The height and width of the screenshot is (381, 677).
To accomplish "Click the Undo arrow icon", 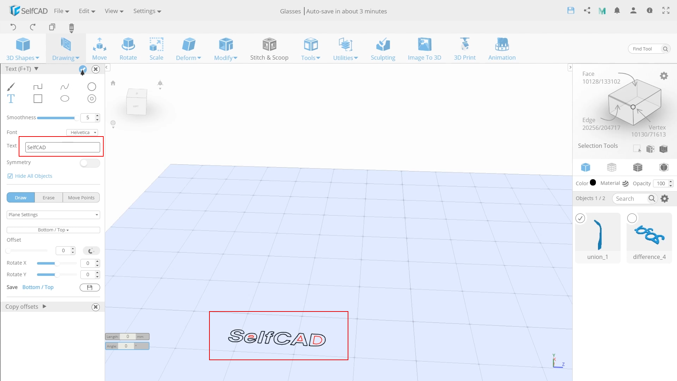I will [x=13, y=27].
